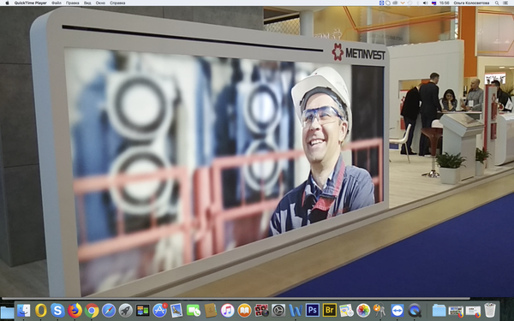Launch Google Chrome from the dock

pyautogui.click(x=92, y=310)
